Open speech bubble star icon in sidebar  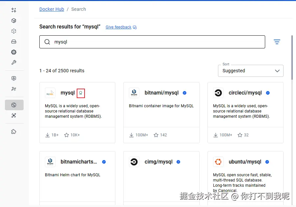click(14, 78)
